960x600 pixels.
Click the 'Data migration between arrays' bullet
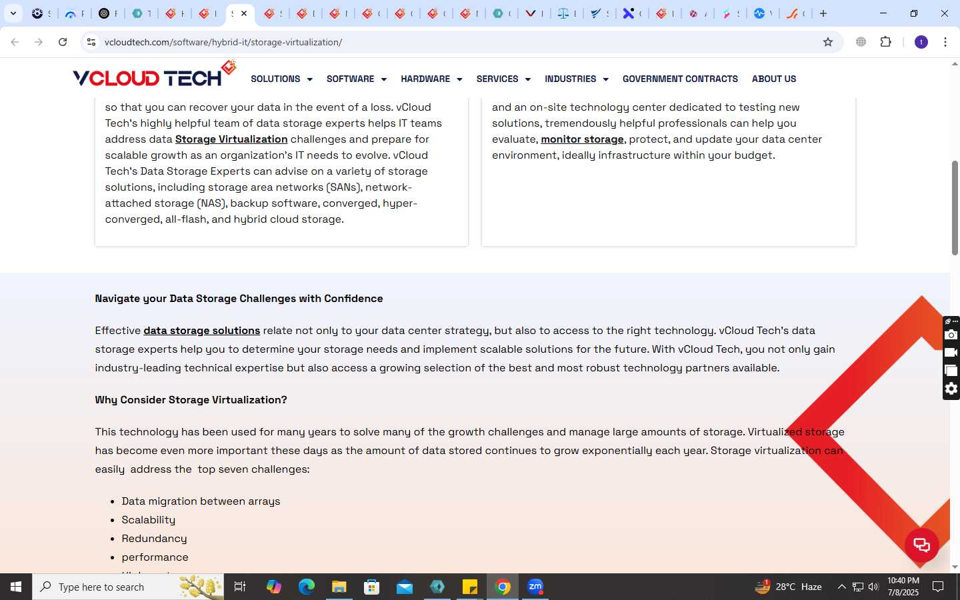[x=201, y=501]
